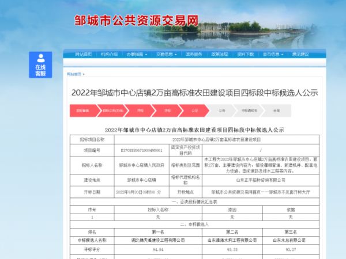
Task: Open 资料下载 navigation item
Action: tap(245, 54)
